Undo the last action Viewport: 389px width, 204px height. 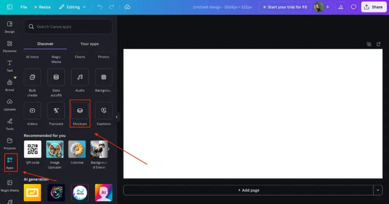100,7
